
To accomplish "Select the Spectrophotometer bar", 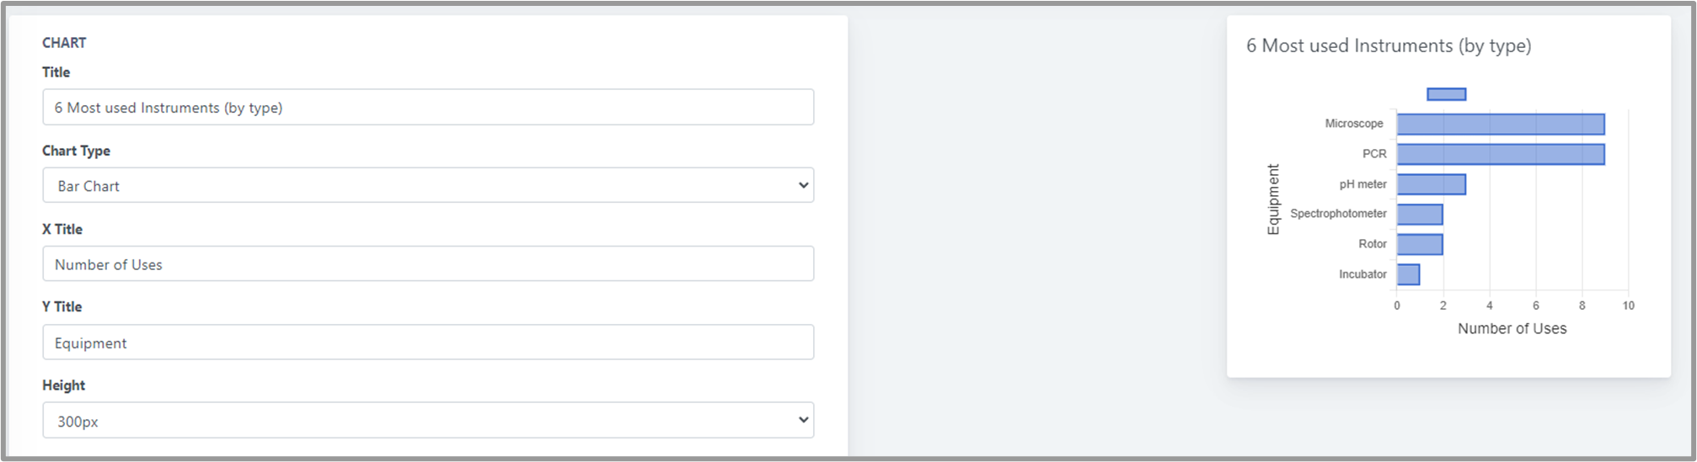I will (1420, 215).
